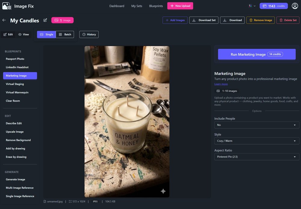Click the Image Fix logo icon
Viewport: 301px width, 209px height.
(7, 6)
